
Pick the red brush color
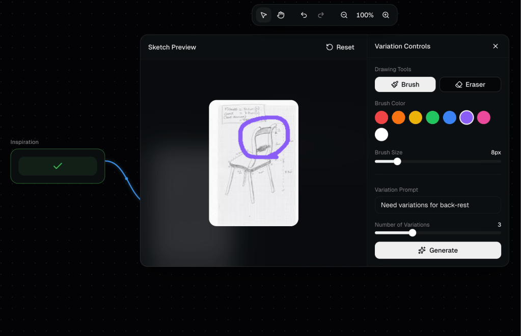pos(381,118)
